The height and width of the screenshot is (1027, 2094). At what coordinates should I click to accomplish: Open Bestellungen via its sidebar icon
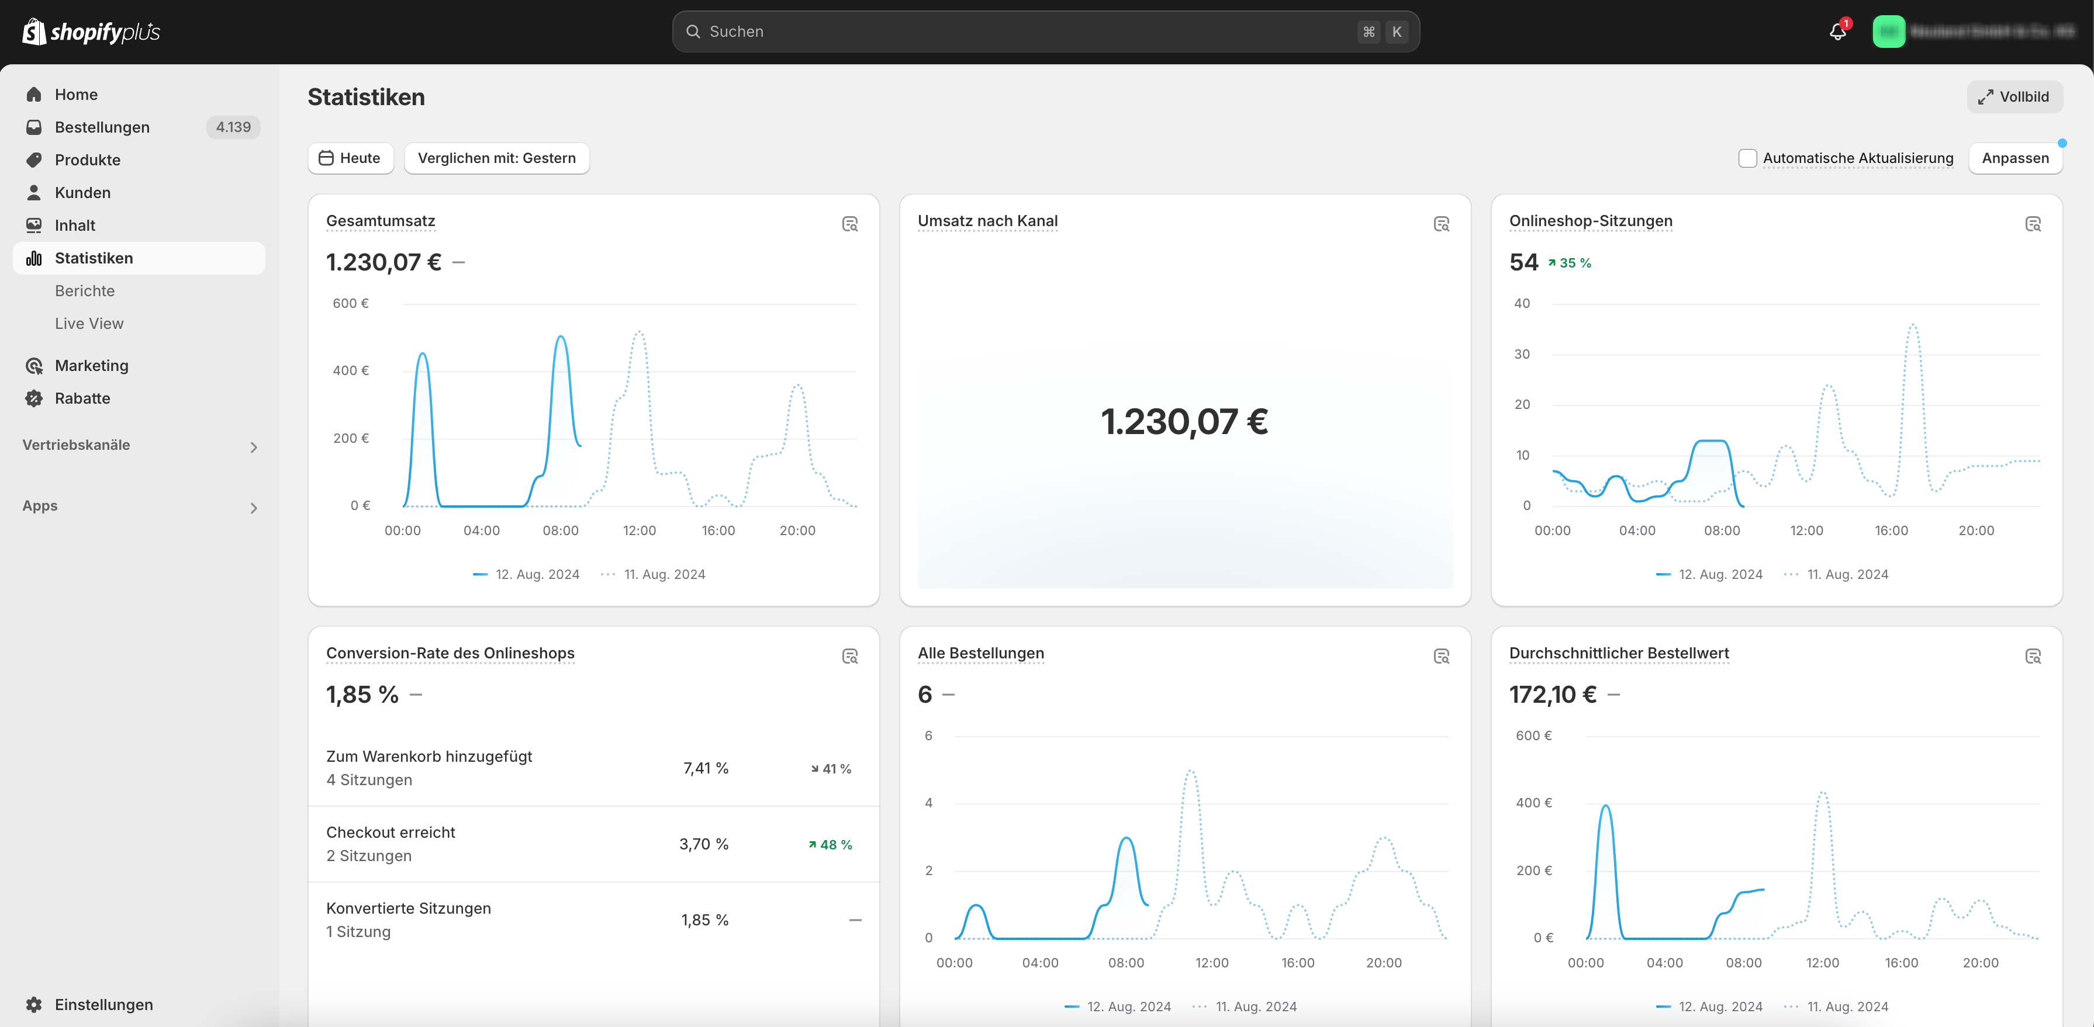click(x=34, y=127)
